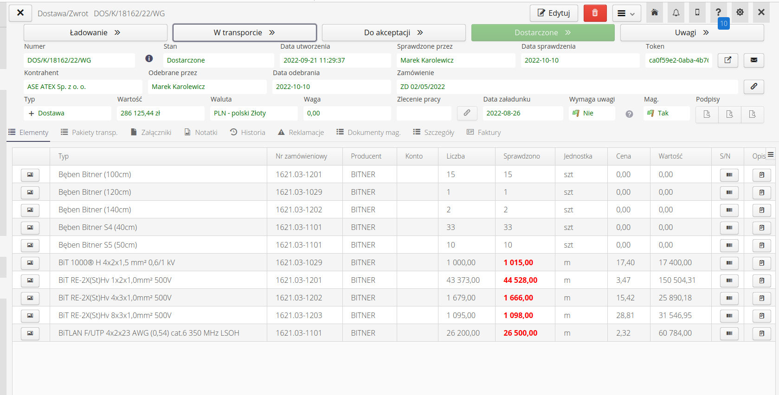Click the envelope icon next to Token

[753, 60]
